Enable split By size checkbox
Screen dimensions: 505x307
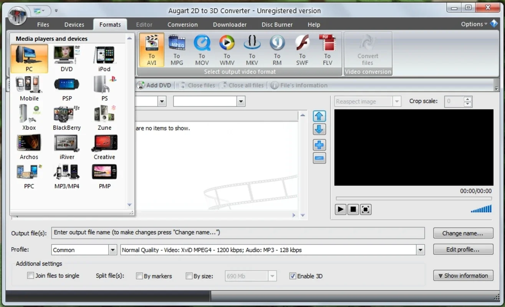pos(189,276)
